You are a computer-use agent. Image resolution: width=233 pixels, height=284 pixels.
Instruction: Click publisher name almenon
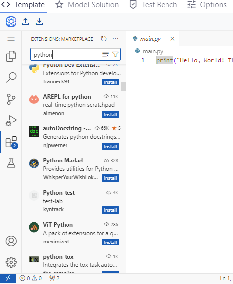click(54, 113)
